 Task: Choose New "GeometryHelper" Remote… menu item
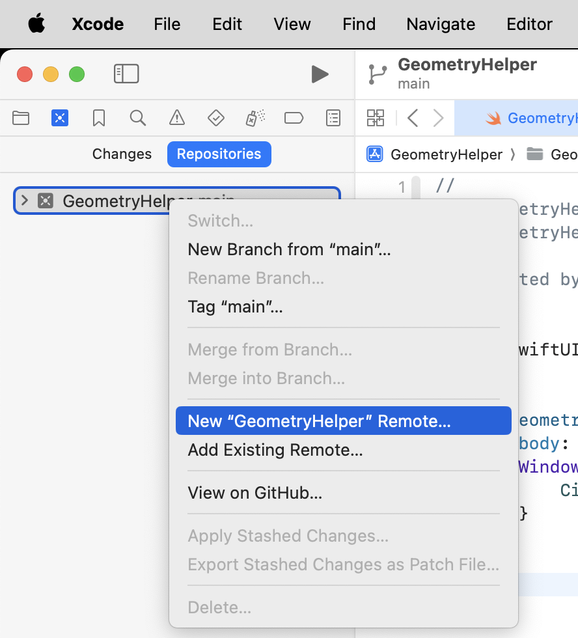pyautogui.click(x=319, y=421)
